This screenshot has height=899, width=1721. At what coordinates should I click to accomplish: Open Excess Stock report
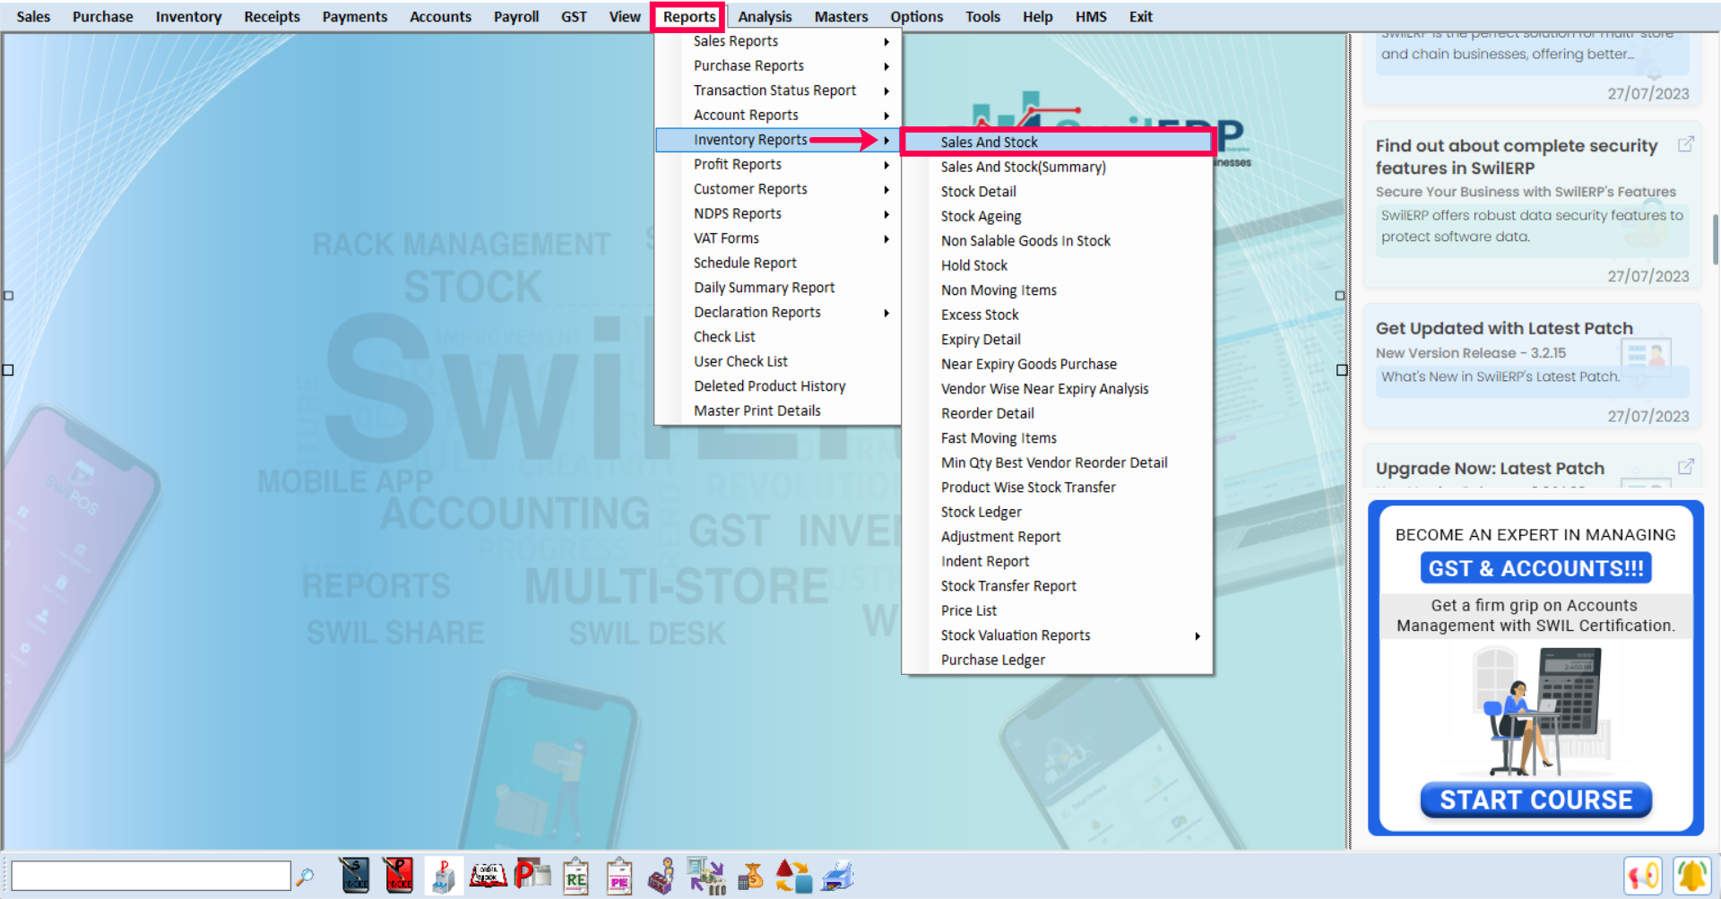(x=1058, y=315)
